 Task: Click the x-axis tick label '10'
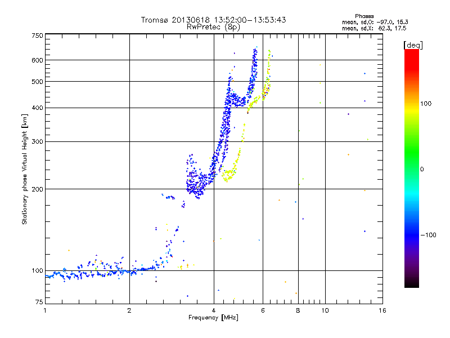325,310
